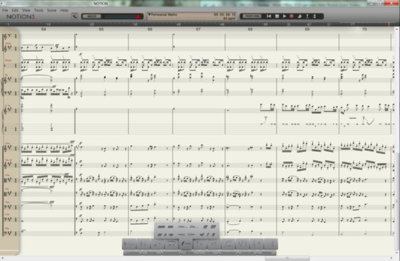The height and width of the screenshot is (261, 400).
Task: Open the Score menu
Action: (51, 10)
